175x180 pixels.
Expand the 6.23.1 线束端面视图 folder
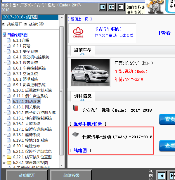coord(4,162)
